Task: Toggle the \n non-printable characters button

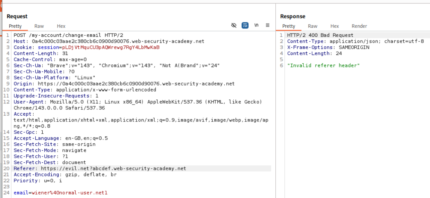Action: tap(256, 25)
